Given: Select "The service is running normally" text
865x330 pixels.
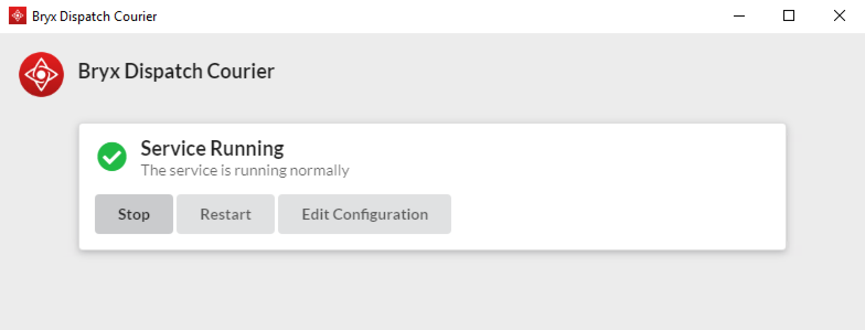Looking at the screenshot, I should (245, 170).
